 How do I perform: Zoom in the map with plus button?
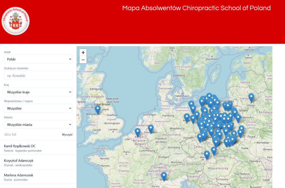click(83, 53)
